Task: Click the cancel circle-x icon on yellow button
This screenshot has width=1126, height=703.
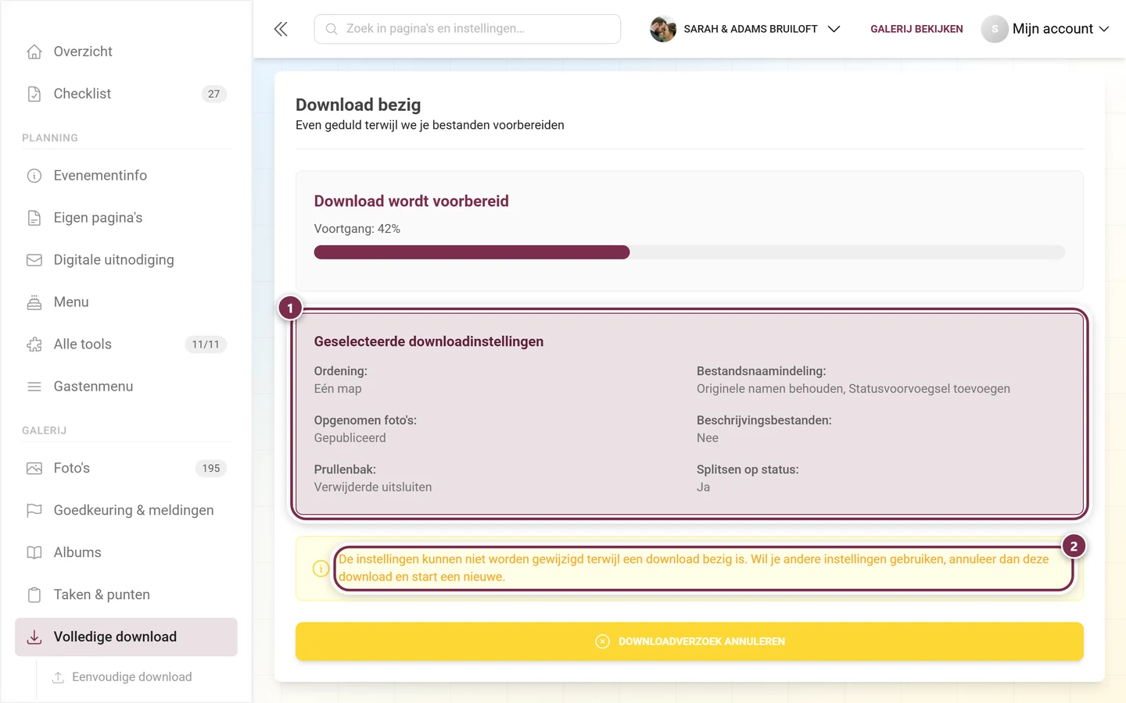Action: click(x=602, y=641)
